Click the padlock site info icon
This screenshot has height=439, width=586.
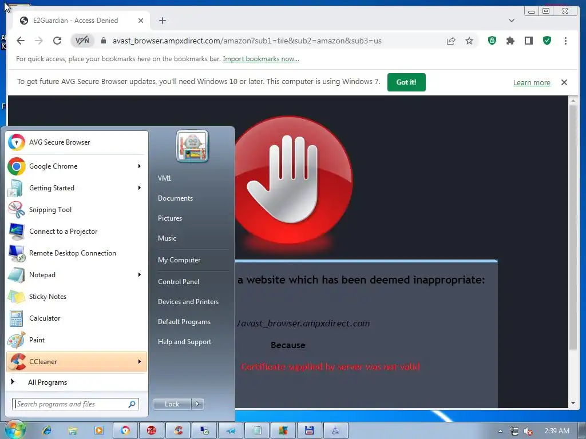pyautogui.click(x=104, y=41)
